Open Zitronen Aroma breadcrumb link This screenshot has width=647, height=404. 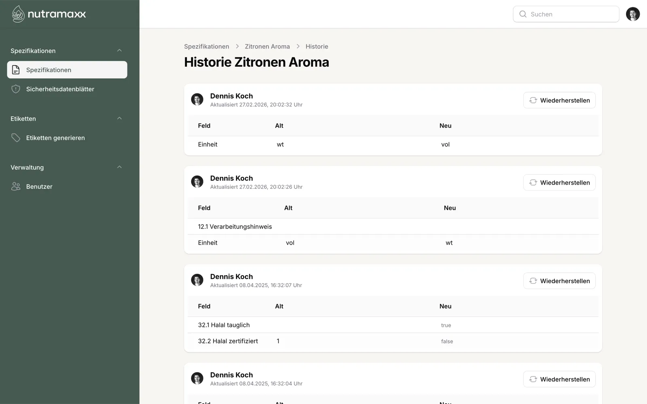[267, 46]
